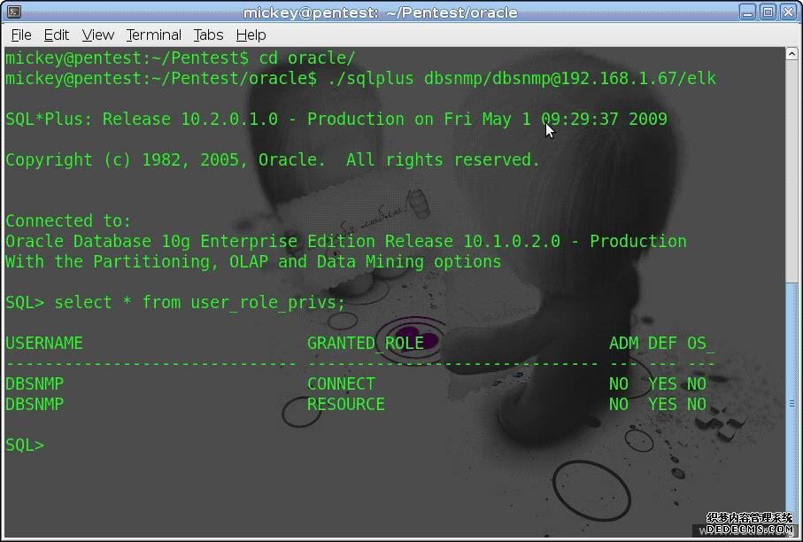Minimize the terminal window
Screen dimensions: 803x542
pos(746,12)
